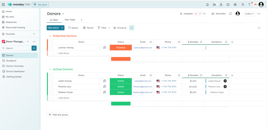Image resolution: width=267 pixels, height=130 pixels.
Task: Open the notifications bell
Action: pos(207,4)
